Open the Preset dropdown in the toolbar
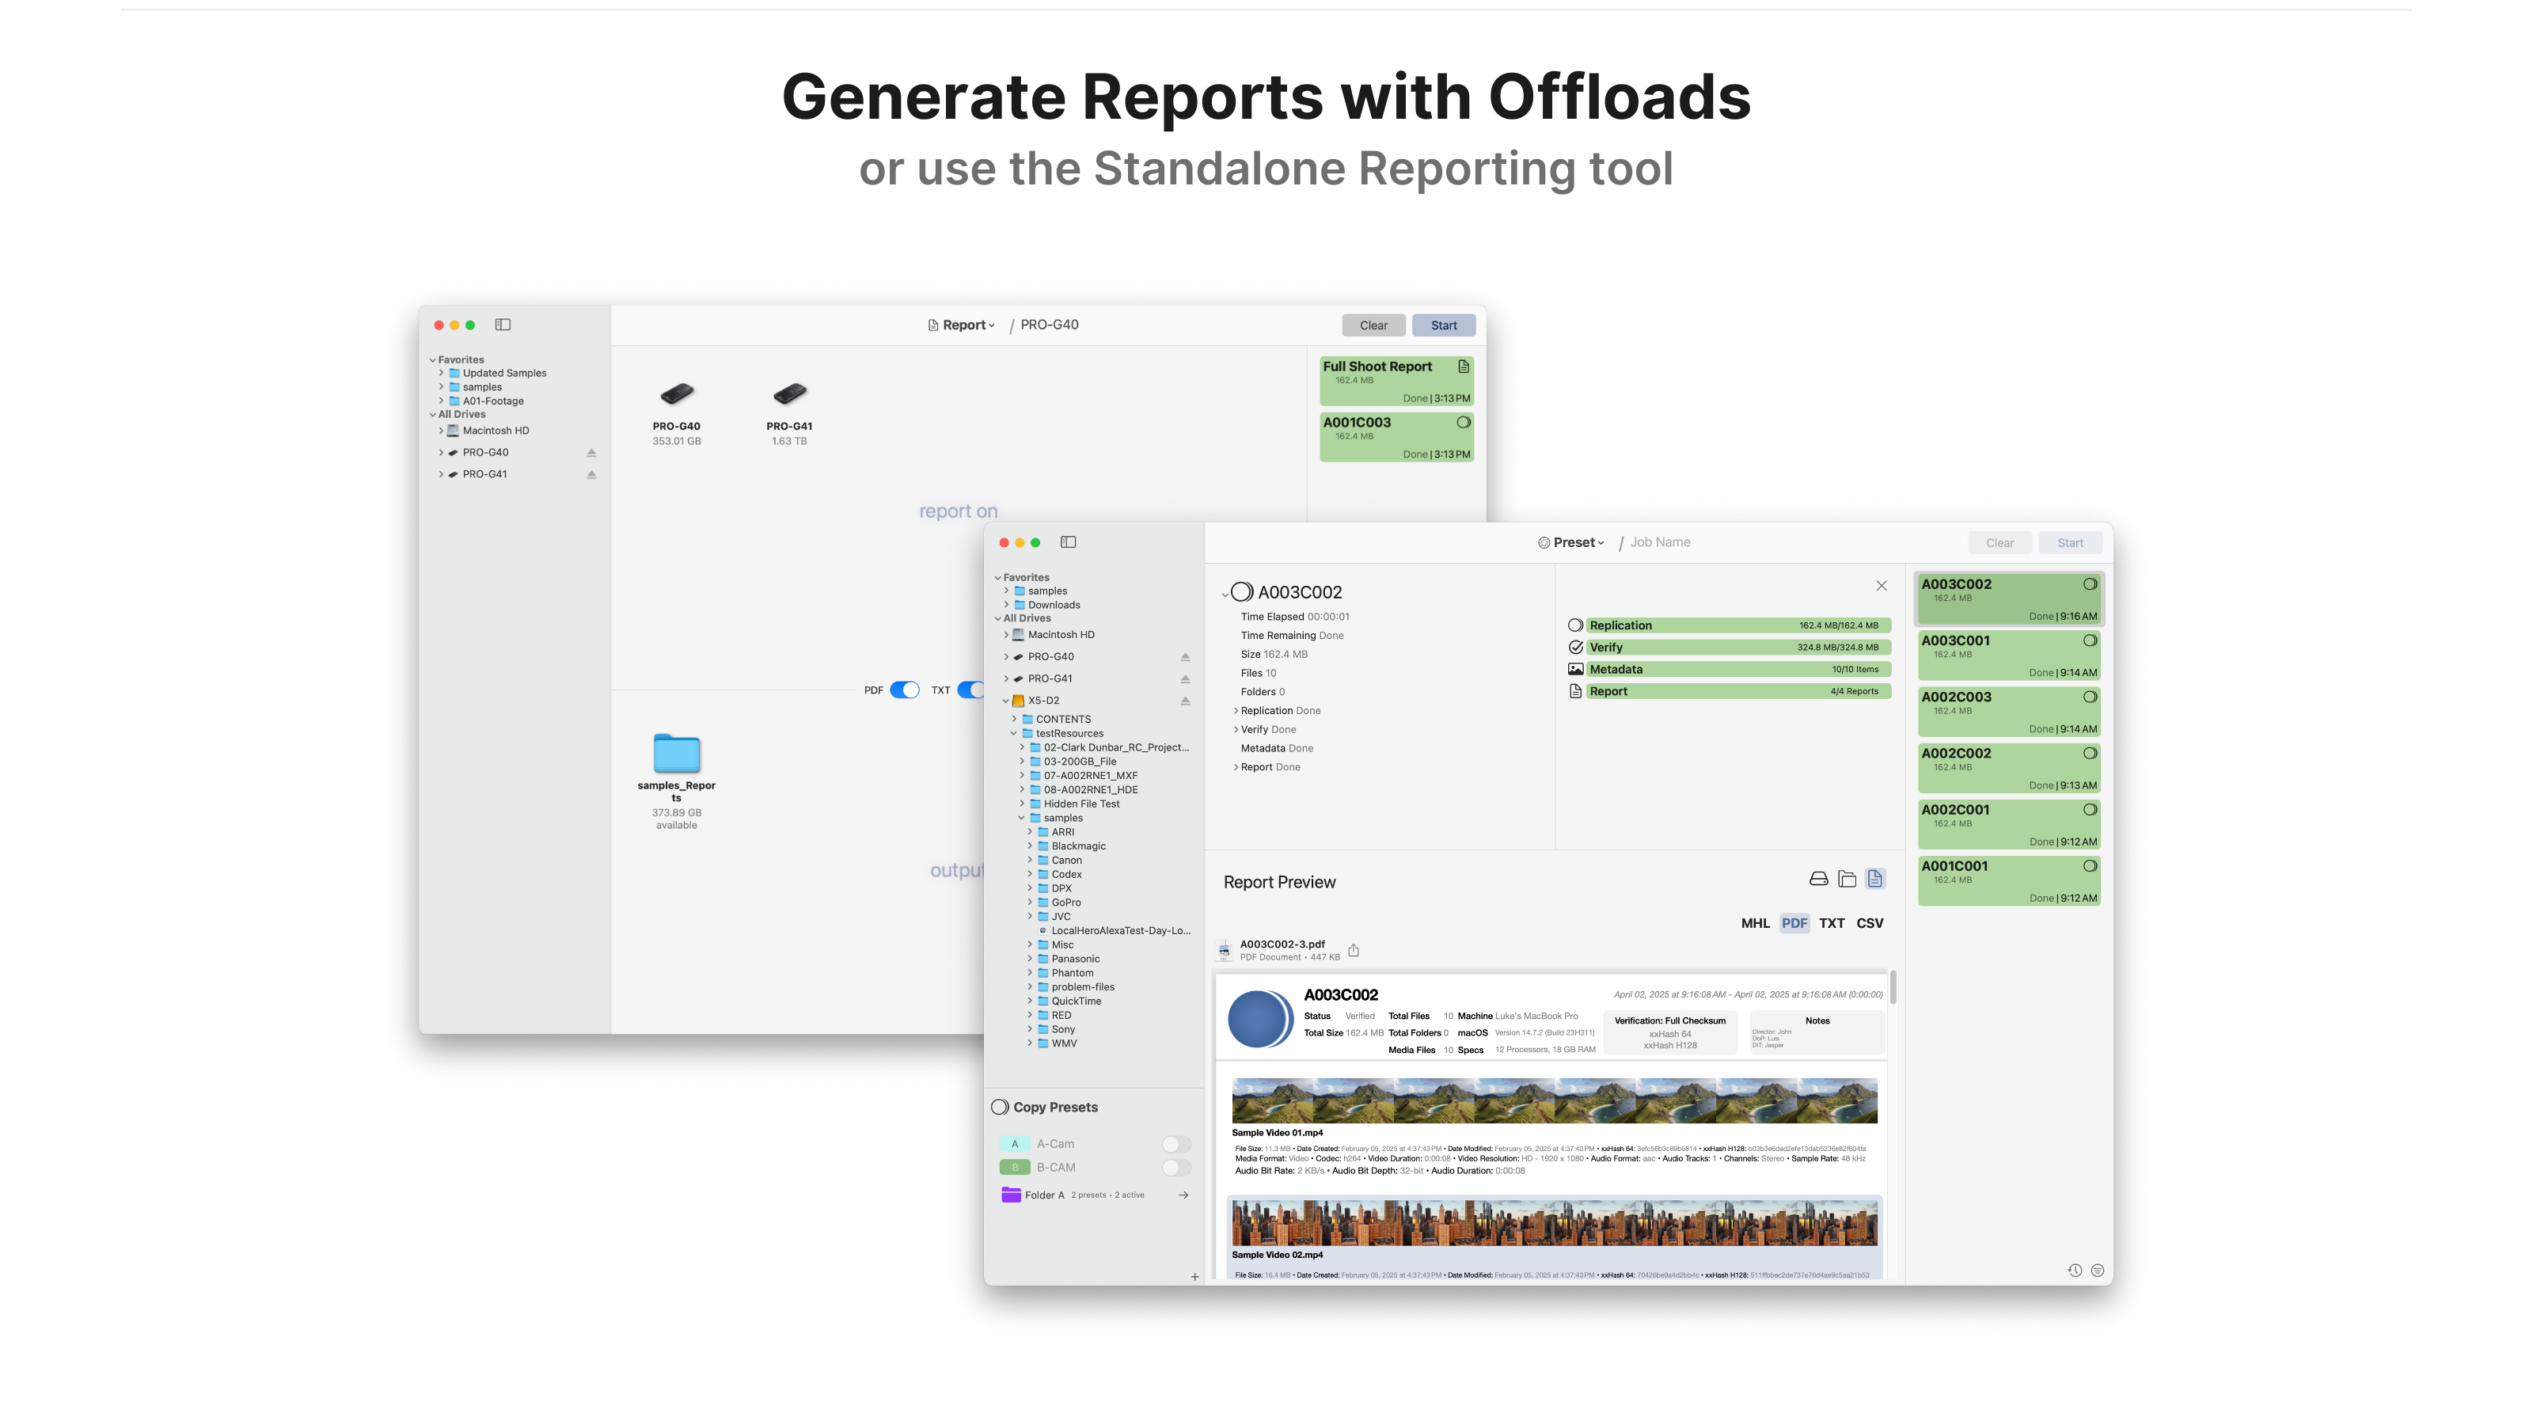Image resolution: width=2533 pixels, height=1425 pixels. coord(1571,541)
